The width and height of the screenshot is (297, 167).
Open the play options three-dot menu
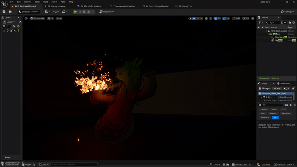click(93, 12)
